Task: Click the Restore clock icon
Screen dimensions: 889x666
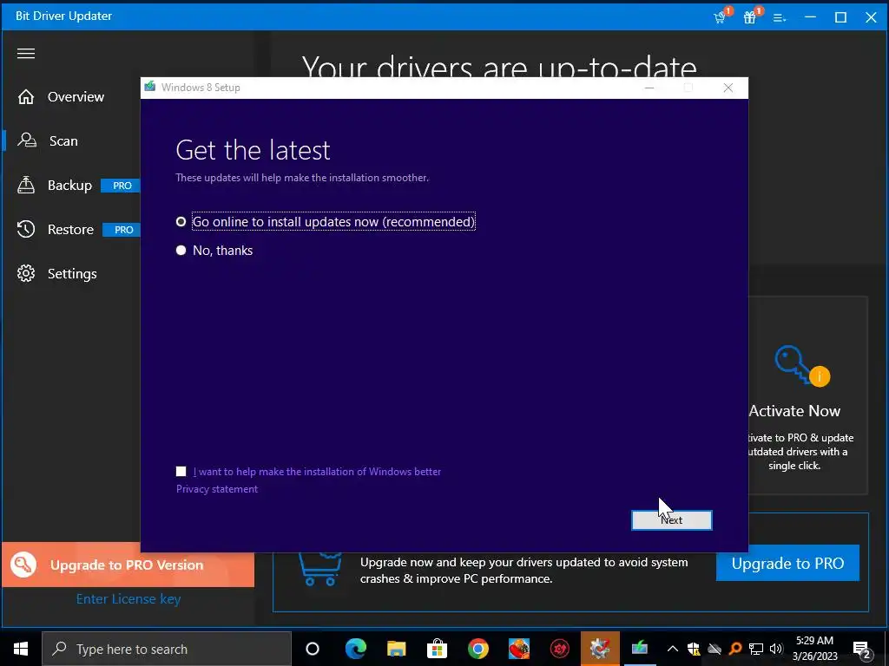Action: pyautogui.click(x=26, y=229)
